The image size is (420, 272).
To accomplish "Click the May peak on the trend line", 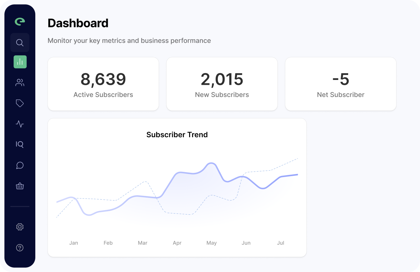I will pos(211,163).
